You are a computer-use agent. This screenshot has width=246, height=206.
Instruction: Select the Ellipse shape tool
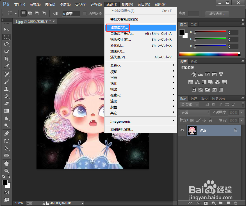(6, 155)
